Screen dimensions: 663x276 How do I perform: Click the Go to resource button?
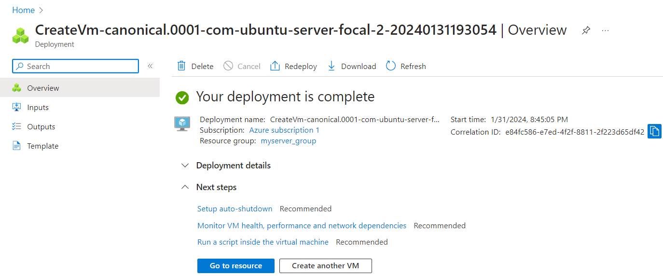click(236, 266)
